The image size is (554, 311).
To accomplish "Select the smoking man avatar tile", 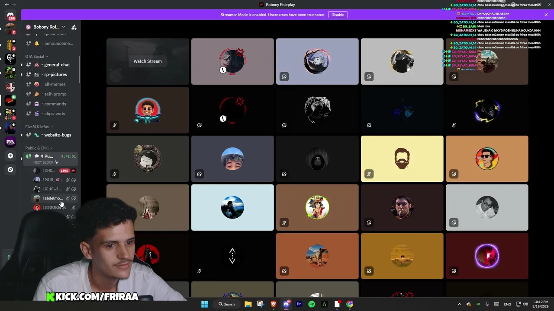I will point(402,207).
